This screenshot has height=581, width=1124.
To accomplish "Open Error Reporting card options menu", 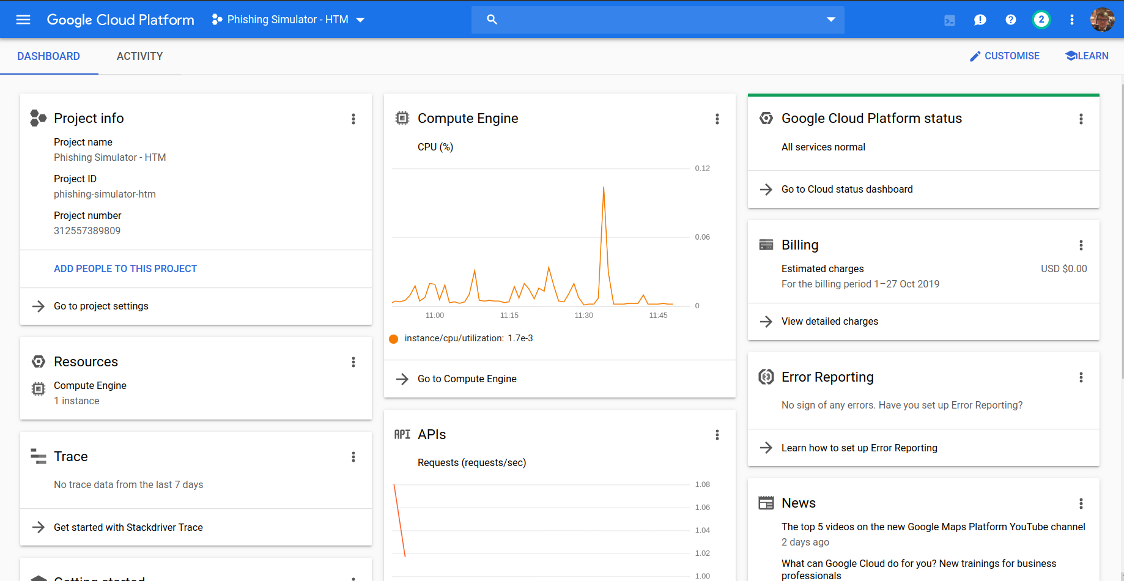I will [x=1081, y=377].
